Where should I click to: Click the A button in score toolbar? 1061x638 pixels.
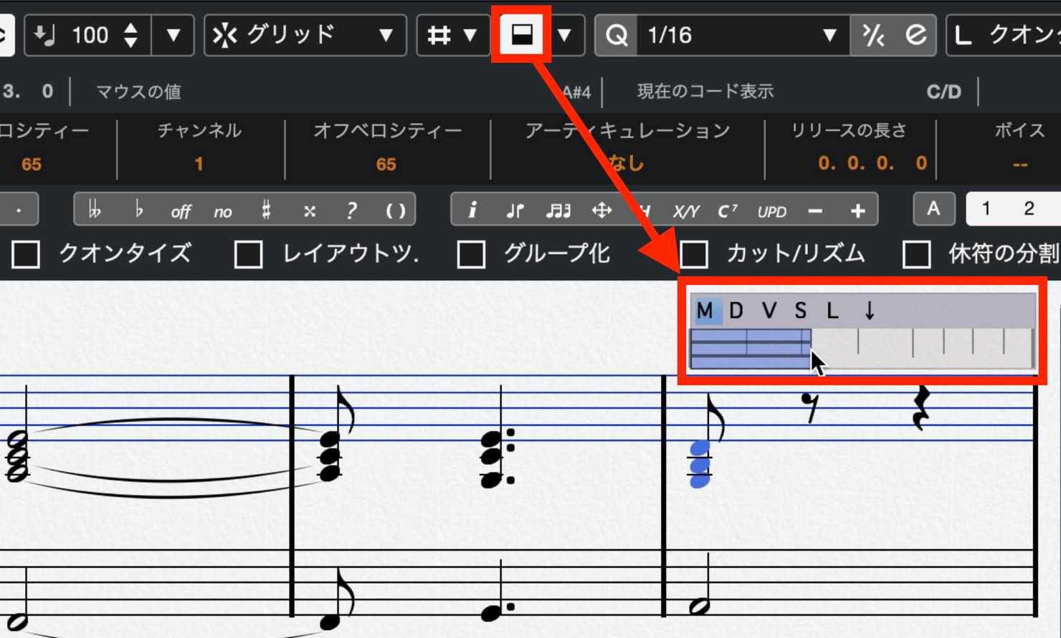point(933,209)
